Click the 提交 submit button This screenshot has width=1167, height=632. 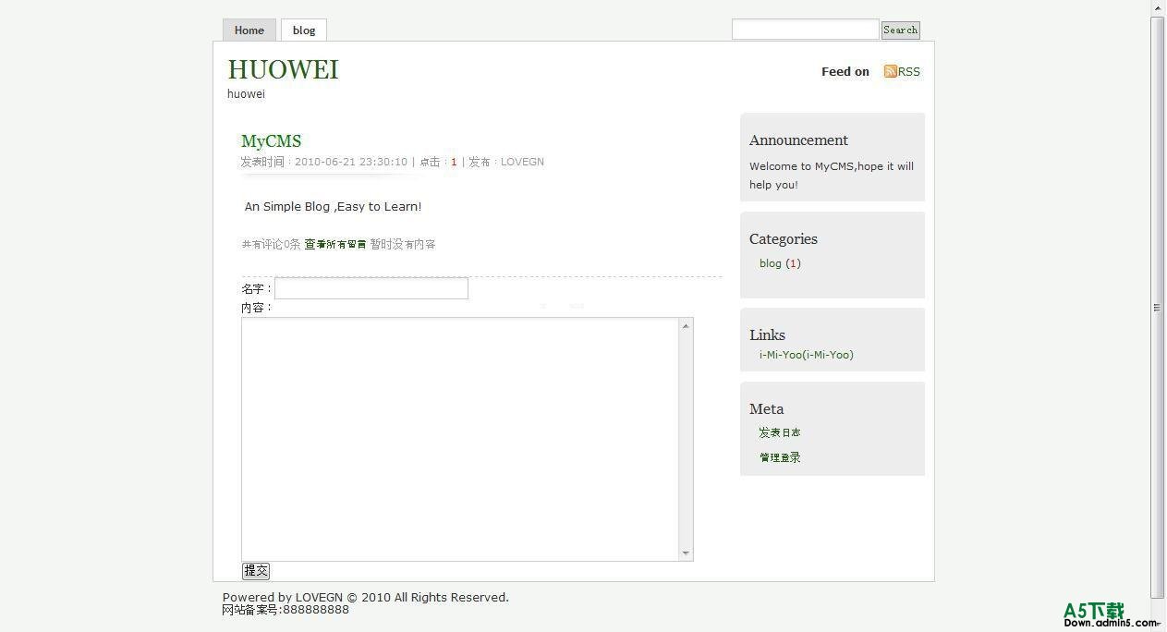click(x=256, y=571)
